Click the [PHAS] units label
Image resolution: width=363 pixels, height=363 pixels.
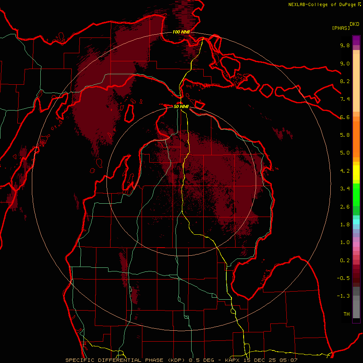[341, 28]
